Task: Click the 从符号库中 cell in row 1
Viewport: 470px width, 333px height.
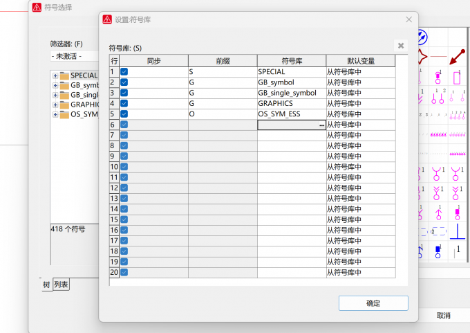Action: (x=361, y=72)
